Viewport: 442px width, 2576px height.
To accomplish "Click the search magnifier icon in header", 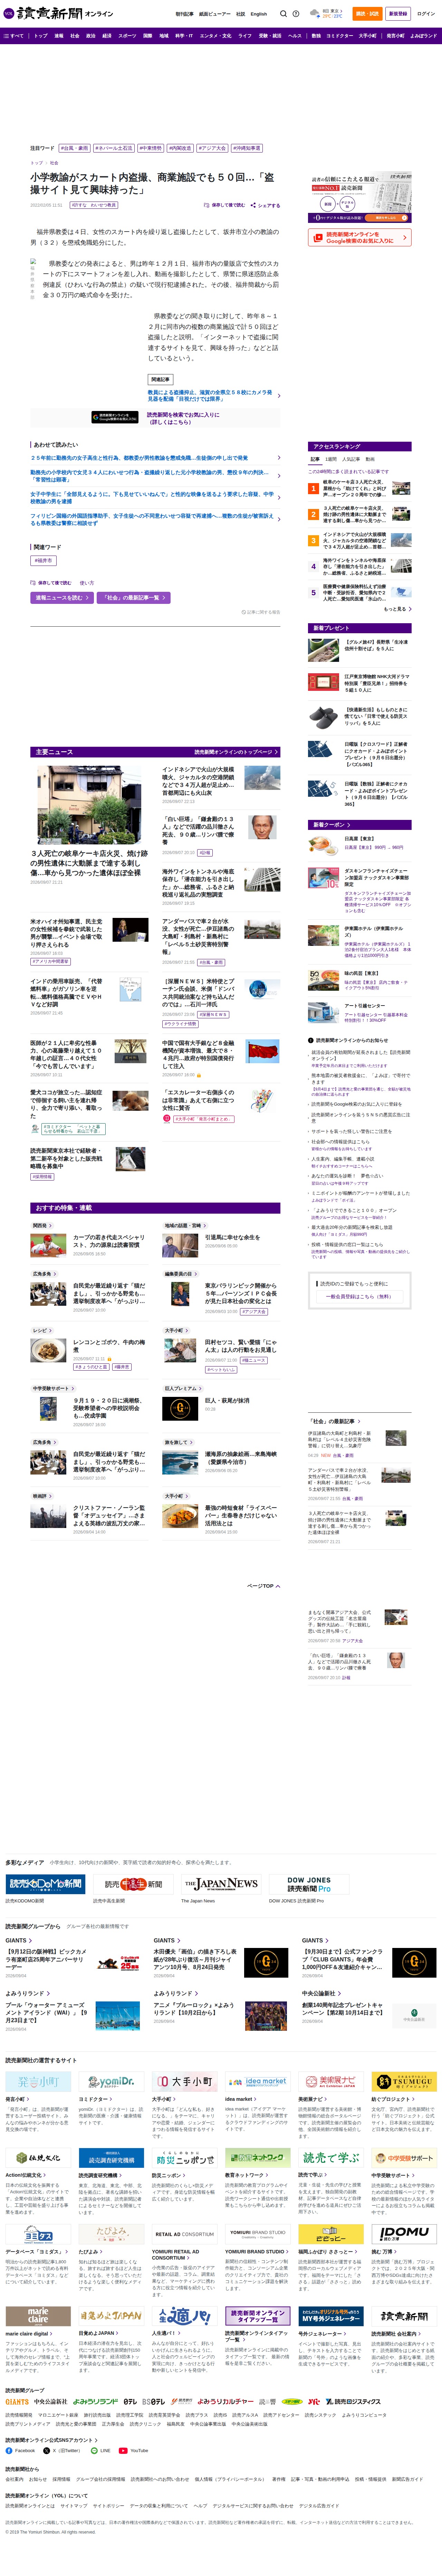I will pos(283,14).
